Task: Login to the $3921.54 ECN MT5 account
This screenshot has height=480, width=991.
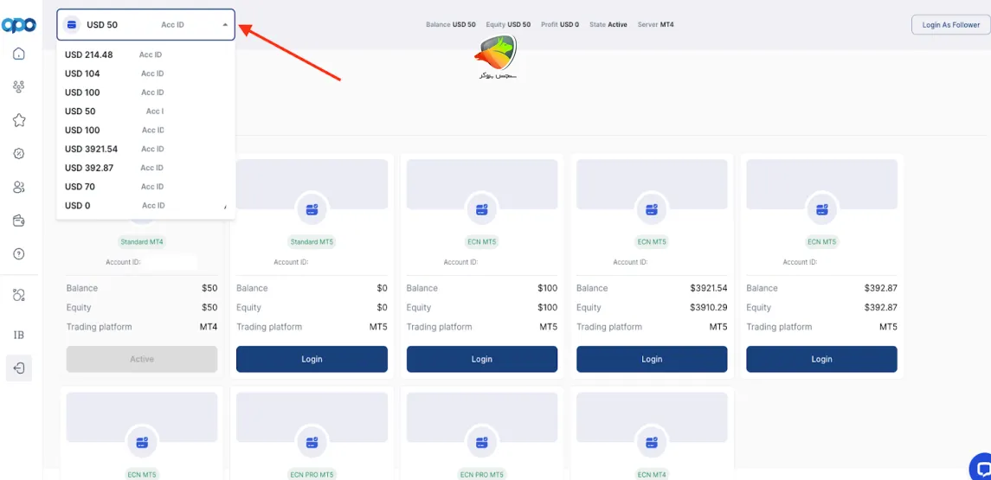Action: click(652, 359)
